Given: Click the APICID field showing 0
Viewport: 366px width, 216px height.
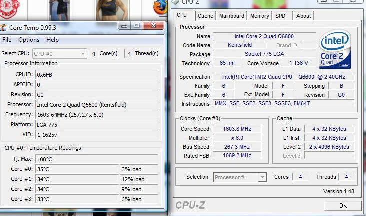Looking at the screenshot, I should click(97, 85).
